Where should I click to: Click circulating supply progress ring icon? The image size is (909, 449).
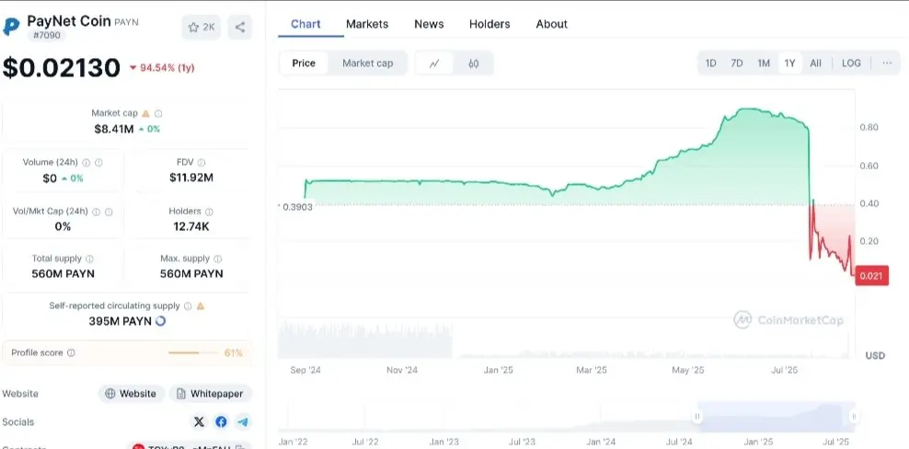[161, 321]
